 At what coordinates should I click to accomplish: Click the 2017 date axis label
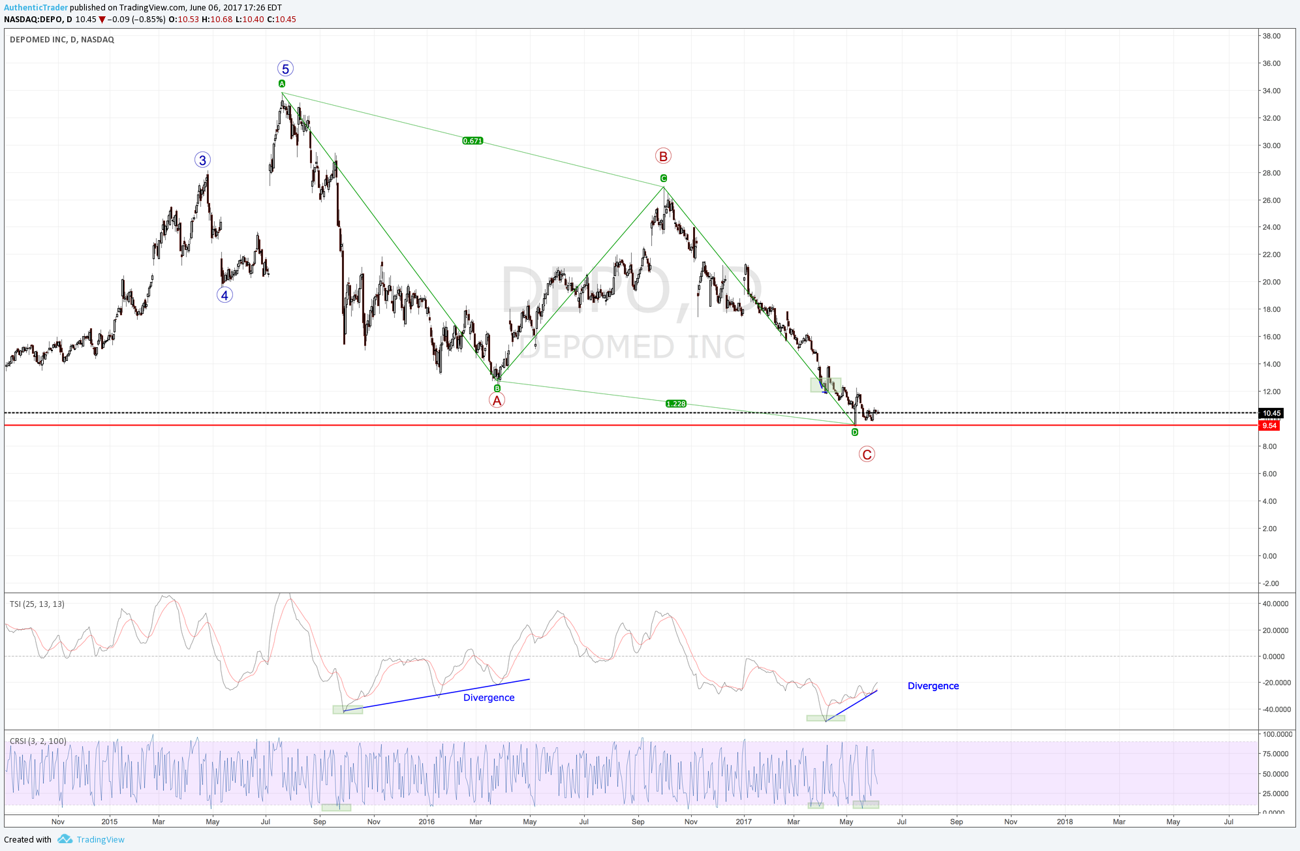[744, 822]
